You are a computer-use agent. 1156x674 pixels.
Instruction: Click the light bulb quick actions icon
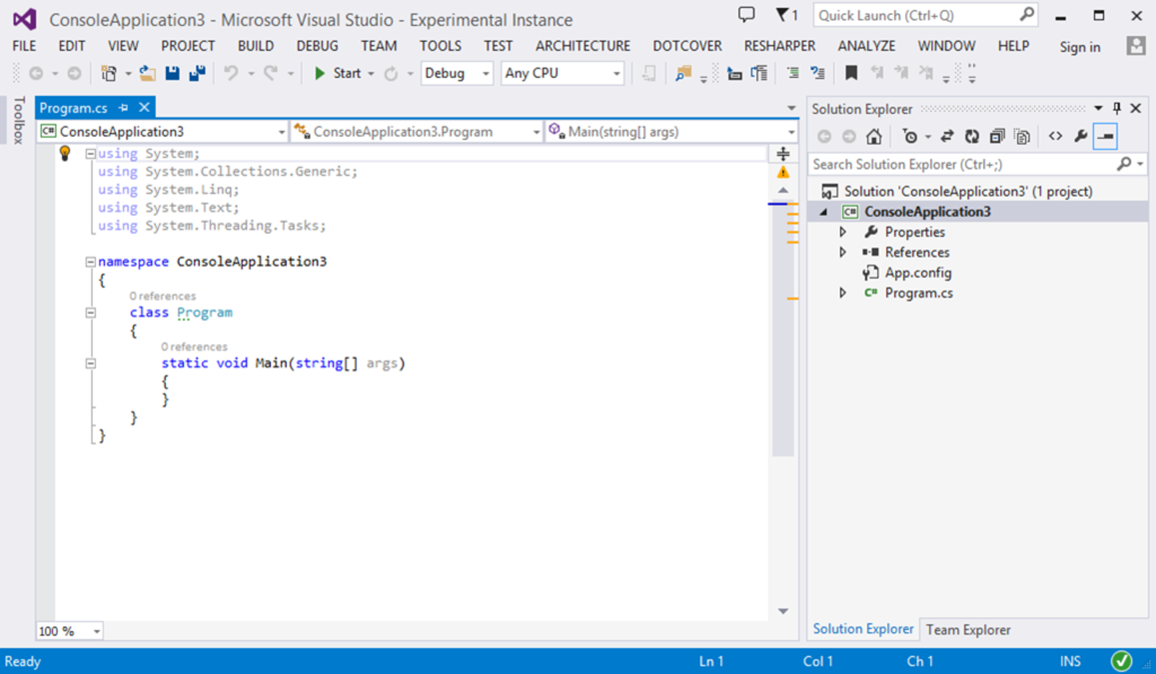65,153
